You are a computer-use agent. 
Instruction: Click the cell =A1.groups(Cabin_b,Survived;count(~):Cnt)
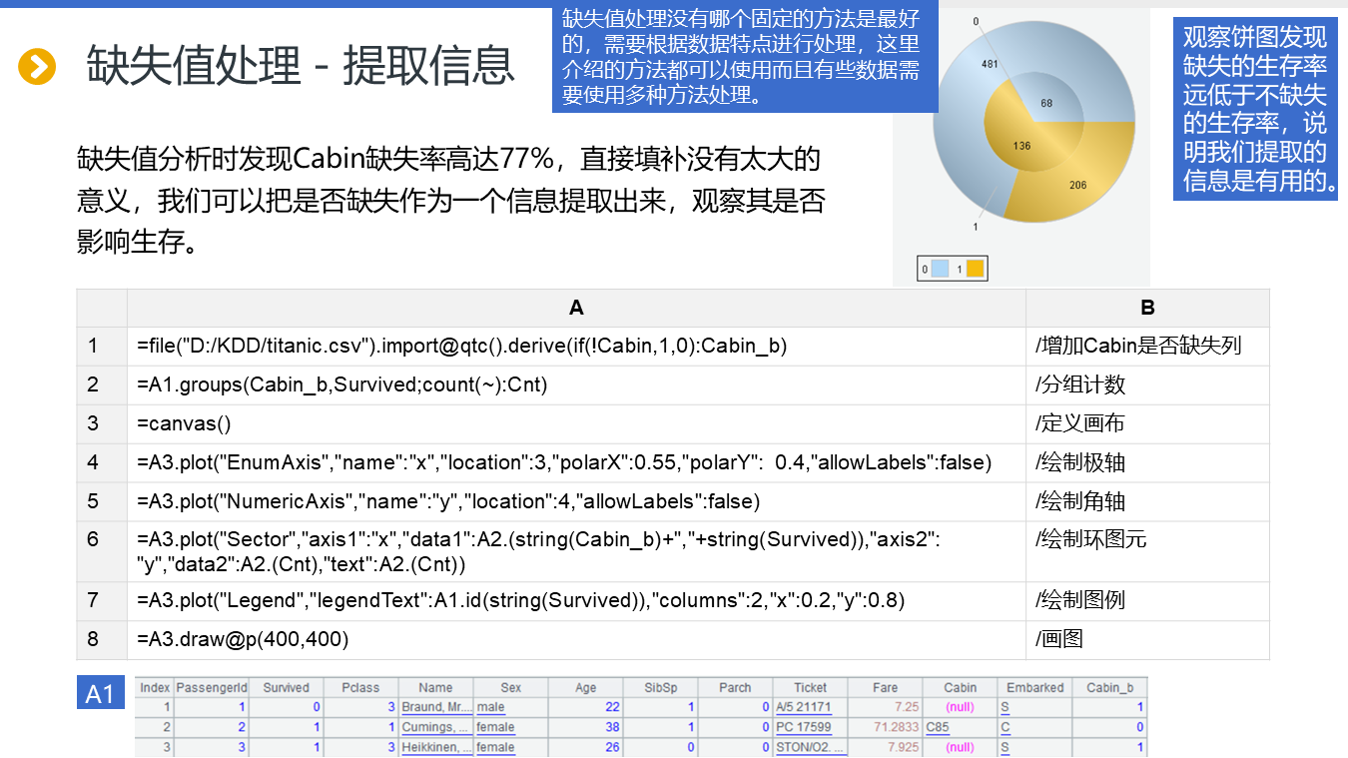tap(576, 385)
